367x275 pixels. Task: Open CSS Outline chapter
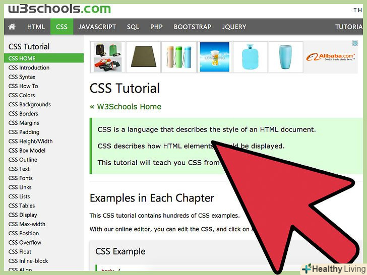(23, 160)
